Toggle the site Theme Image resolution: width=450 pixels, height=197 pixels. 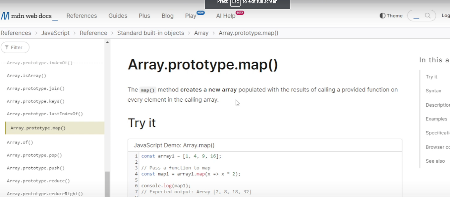[391, 15]
